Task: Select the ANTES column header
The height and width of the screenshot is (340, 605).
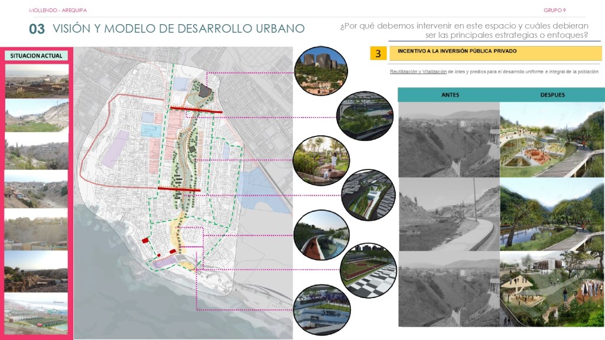Action: coord(450,94)
